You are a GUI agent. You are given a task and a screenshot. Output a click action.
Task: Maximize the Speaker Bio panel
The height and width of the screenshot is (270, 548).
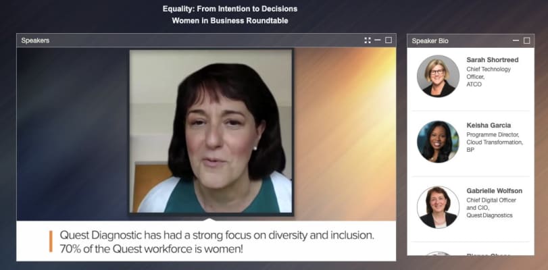(x=526, y=40)
